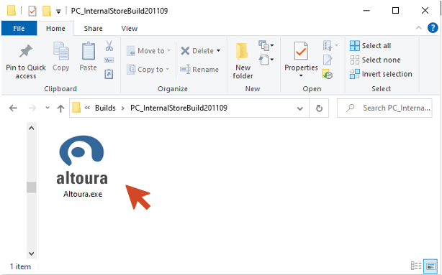442x275 pixels.
Task: Click the address bar folder icon
Action: [x=76, y=108]
